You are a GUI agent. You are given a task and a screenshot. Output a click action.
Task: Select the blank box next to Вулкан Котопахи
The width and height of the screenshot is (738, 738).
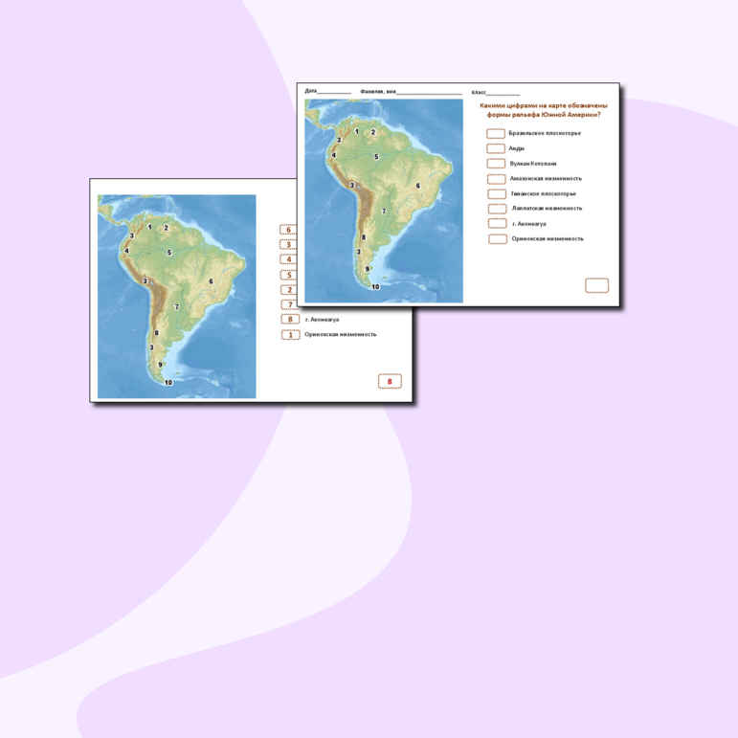pos(495,164)
